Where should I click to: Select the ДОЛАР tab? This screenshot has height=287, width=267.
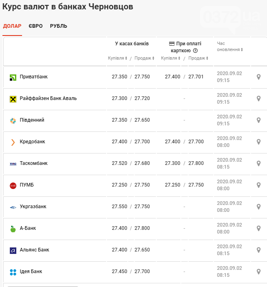[12, 26]
